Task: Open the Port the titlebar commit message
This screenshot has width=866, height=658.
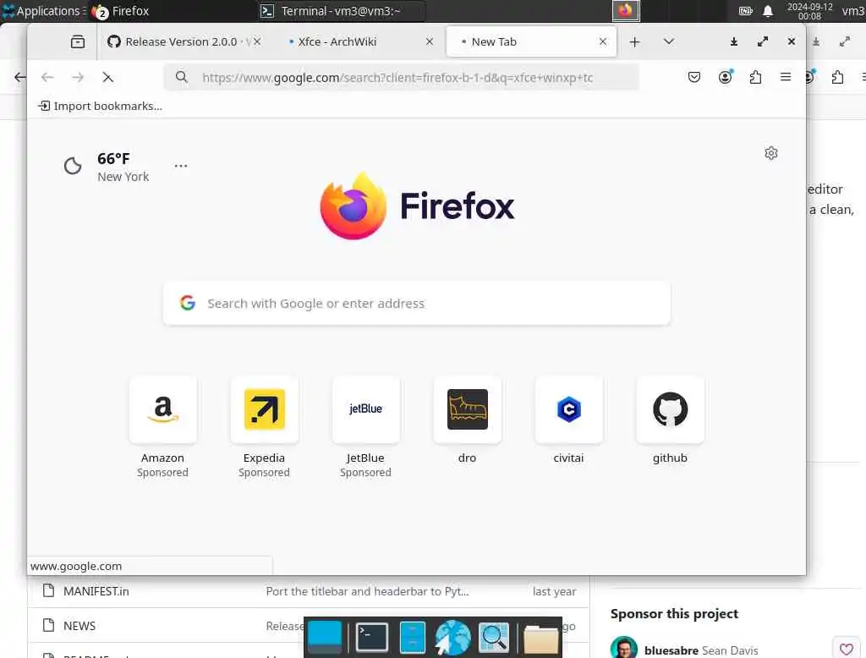Action: [367, 591]
